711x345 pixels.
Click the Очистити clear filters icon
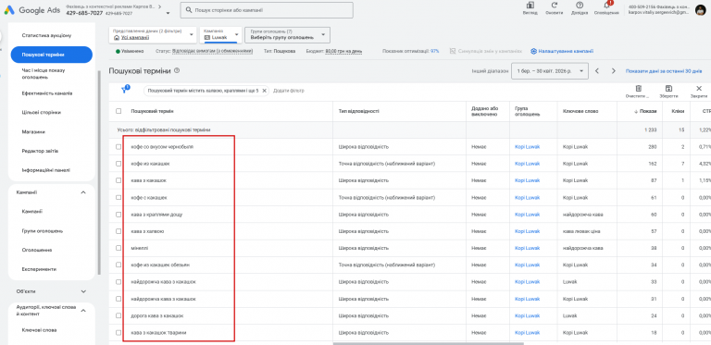pyautogui.click(x=639, y=88)
